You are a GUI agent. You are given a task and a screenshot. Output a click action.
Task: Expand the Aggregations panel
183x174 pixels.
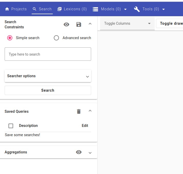(x=90, y=153)
